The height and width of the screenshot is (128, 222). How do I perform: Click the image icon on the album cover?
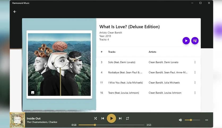coord(33,93)
